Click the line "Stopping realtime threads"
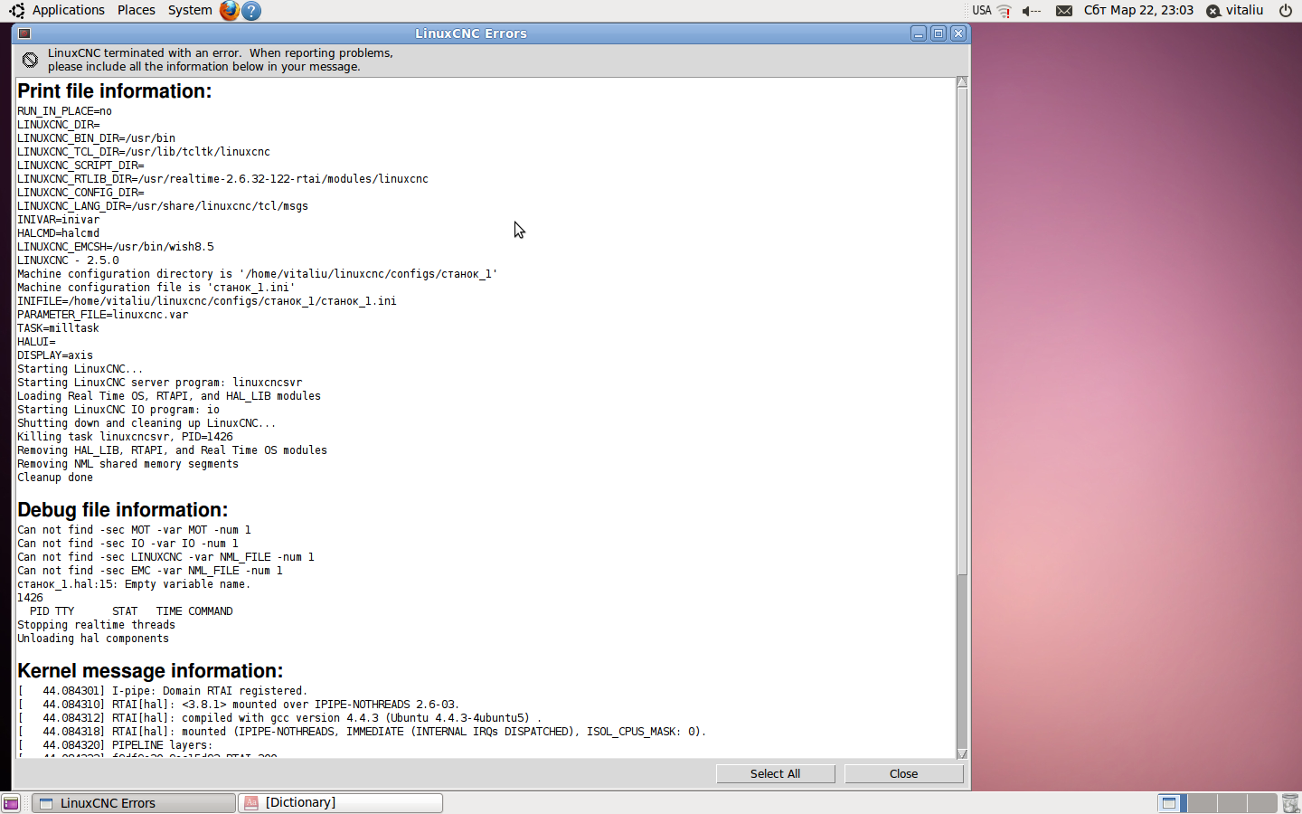The height and width of the screenshot is (814, 1302). click(x=96, y=625)
